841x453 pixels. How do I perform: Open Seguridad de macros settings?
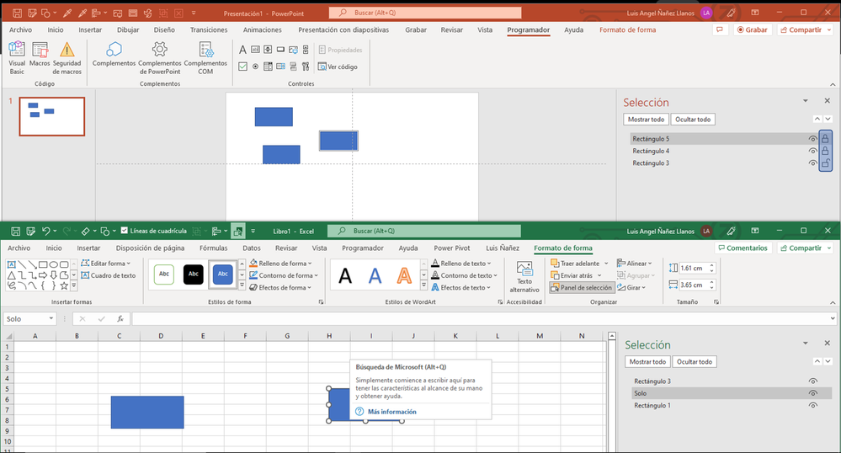coord(67,58)
